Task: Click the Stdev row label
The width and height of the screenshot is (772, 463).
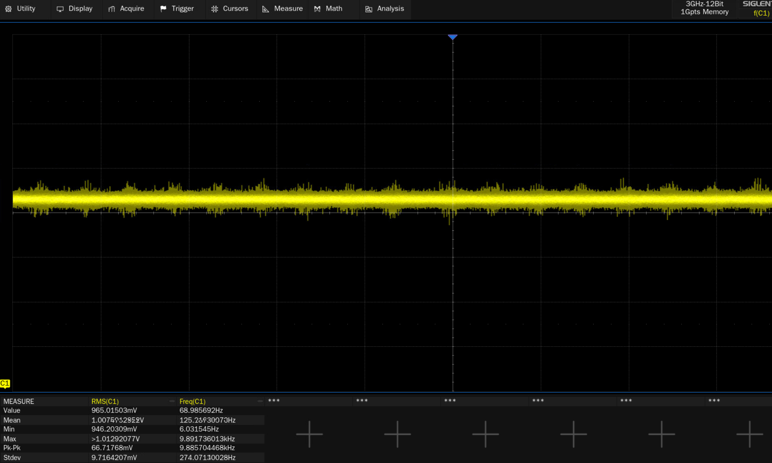Action: tap(12, 457)
